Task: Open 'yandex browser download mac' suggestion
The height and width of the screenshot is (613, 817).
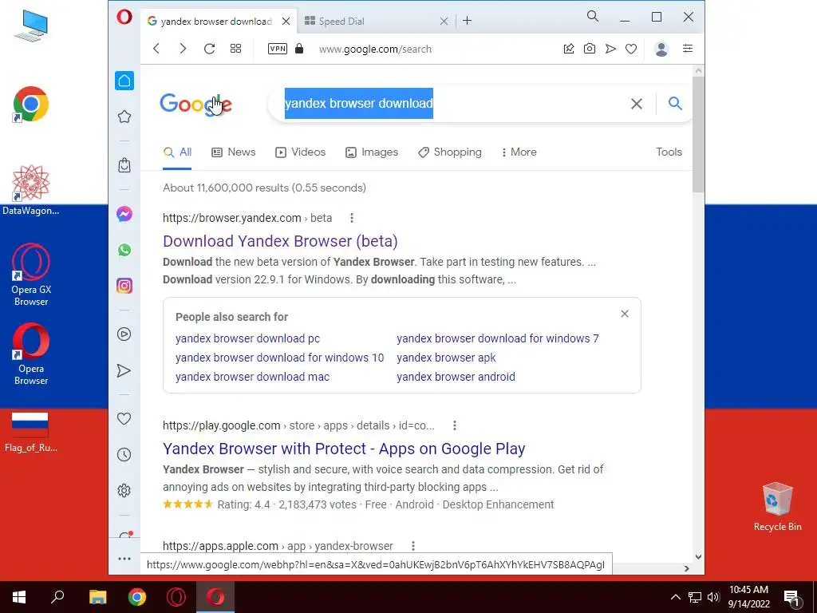Action: click(x=253, y=377)
